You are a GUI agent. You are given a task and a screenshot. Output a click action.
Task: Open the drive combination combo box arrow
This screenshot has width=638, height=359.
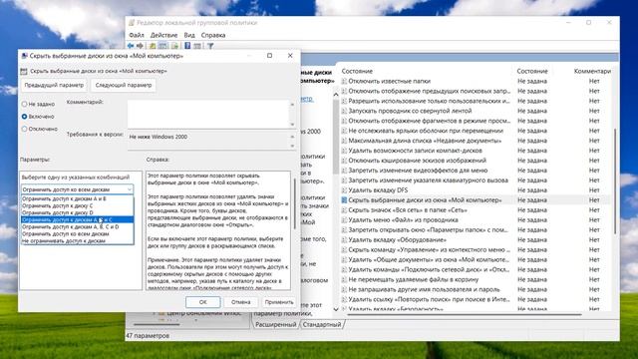tap(129, 189)
